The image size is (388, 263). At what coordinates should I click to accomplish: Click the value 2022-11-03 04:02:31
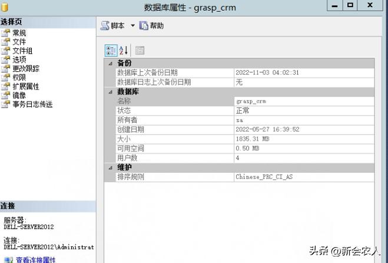tap(267, 73)
